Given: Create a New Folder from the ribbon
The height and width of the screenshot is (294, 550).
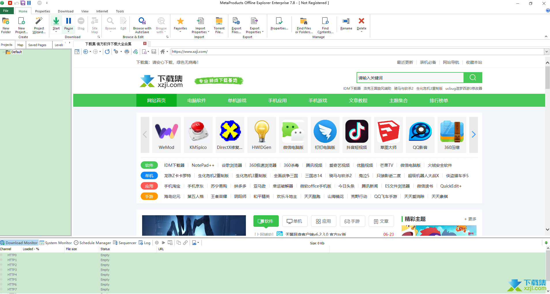Looking at the screenshot, I should (x=6, y=25).
